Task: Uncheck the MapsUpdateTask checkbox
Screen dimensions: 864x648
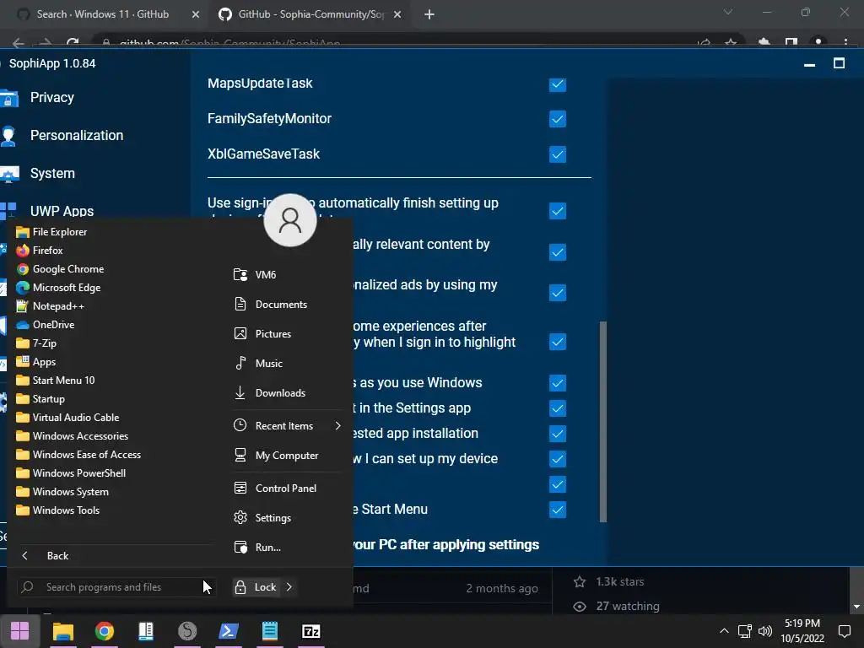Action: [x=558, y=85]
